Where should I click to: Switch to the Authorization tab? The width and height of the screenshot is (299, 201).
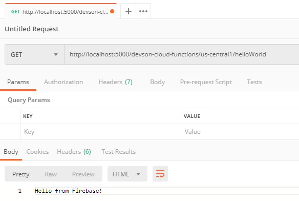(63, 82)
